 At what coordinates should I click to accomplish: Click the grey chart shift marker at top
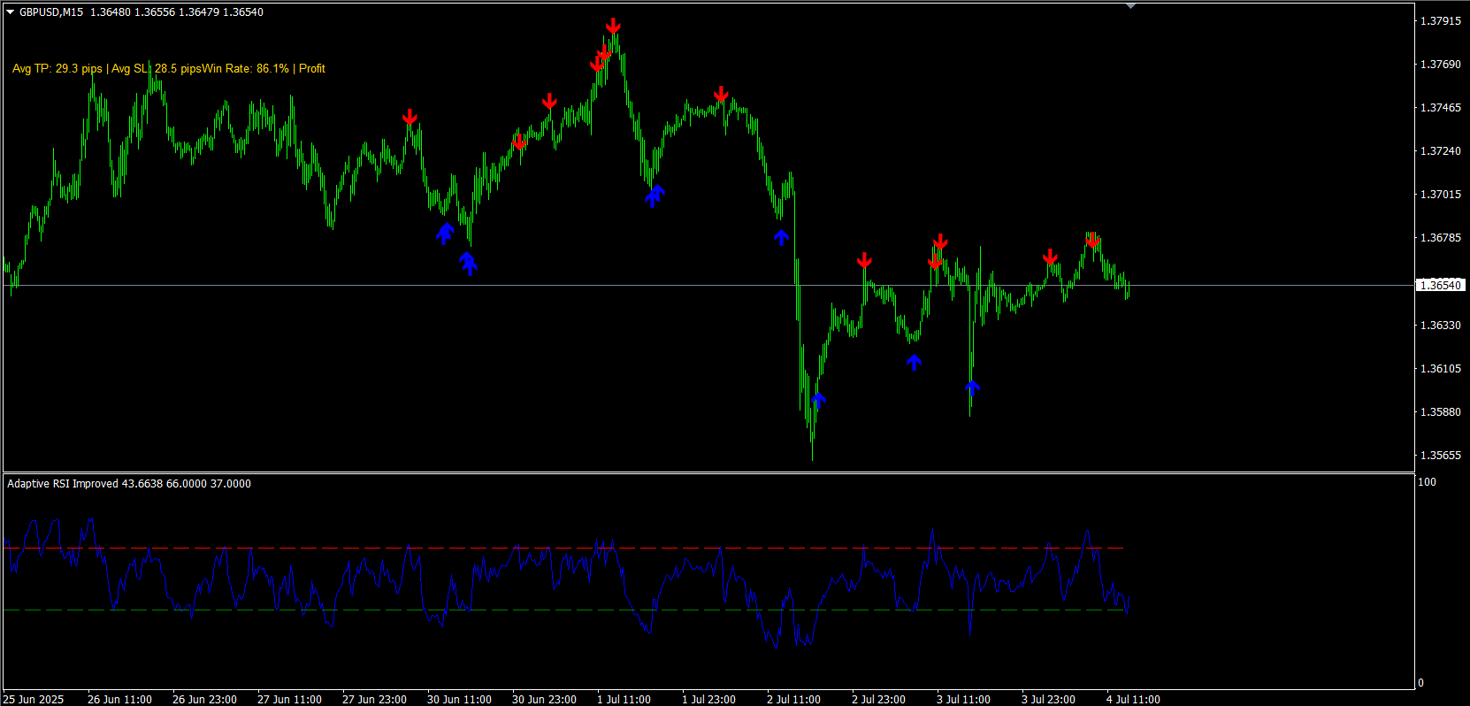[1130, 6]
